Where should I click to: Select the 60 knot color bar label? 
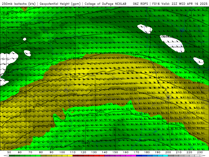(20, 152)
